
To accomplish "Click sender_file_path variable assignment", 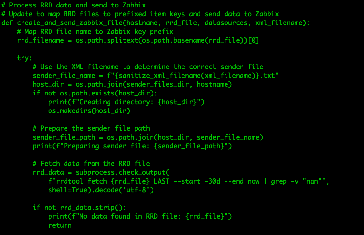I will coord(64,137).
